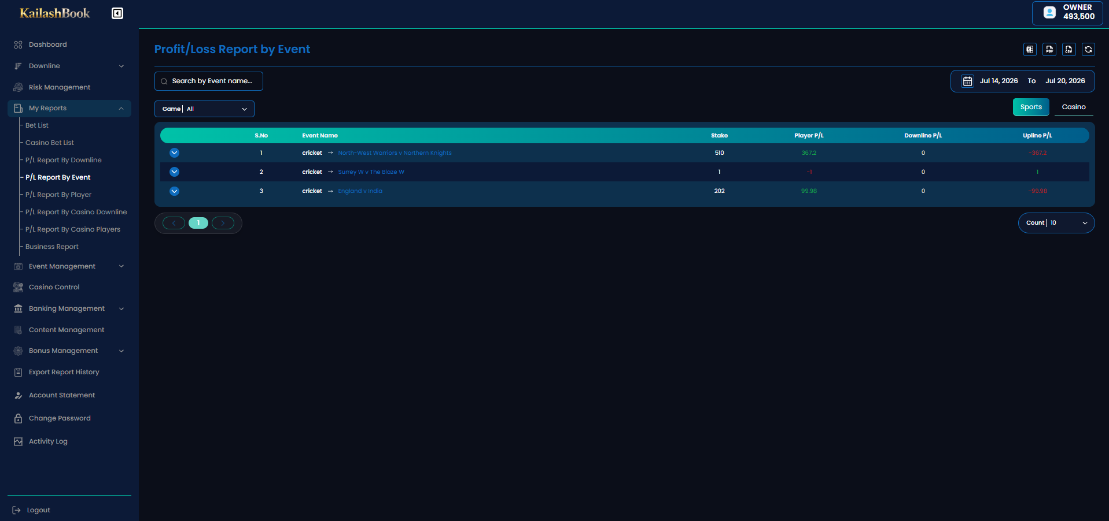This screenshot has height=521, width=1109.
Task: Click the Downline sidebar icon
Action: tap(18, 66)
